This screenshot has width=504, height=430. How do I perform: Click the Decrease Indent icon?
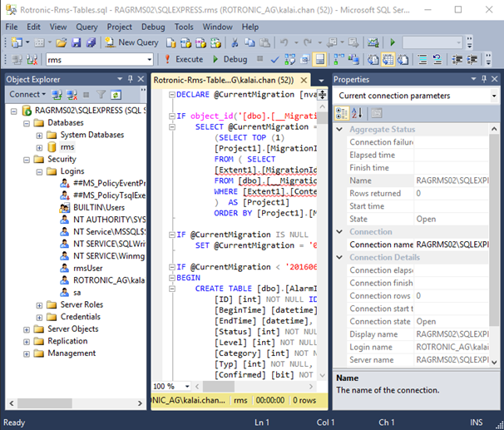[457, 60]
